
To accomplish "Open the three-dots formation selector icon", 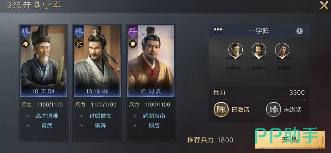I will point(218,31).
